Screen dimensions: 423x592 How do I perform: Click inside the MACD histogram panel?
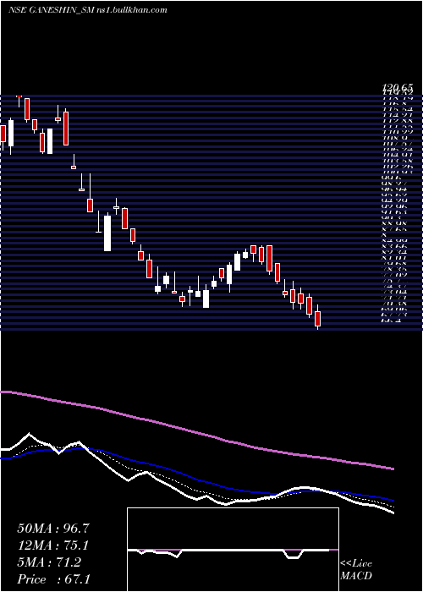(x=233, y=550)
